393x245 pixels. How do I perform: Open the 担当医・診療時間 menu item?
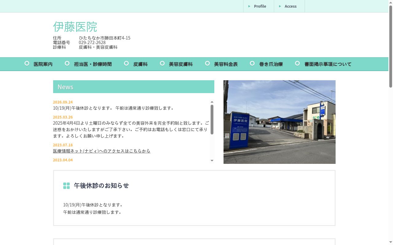tap(93, 64)
